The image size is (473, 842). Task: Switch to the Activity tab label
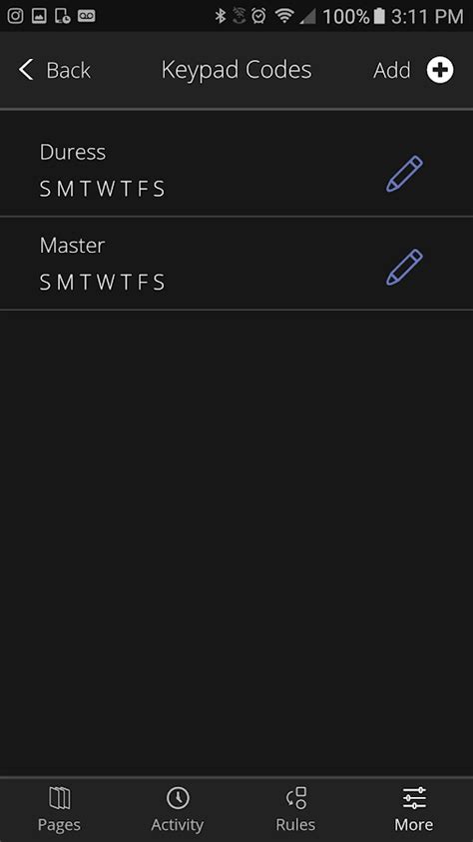[178, 824]
